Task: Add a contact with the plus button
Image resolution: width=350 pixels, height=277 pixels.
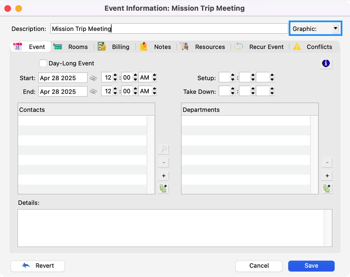Action: [x=164, y=176]
